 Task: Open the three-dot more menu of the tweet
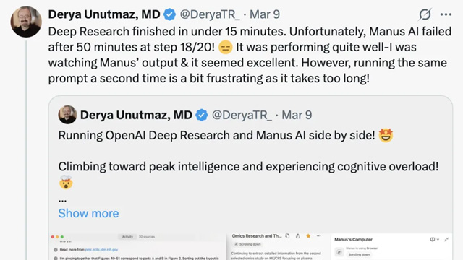pos(446,14)
